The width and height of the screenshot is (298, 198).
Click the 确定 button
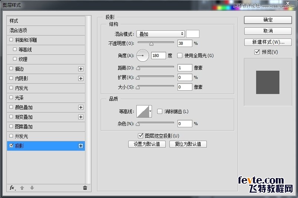coord(268,20)
